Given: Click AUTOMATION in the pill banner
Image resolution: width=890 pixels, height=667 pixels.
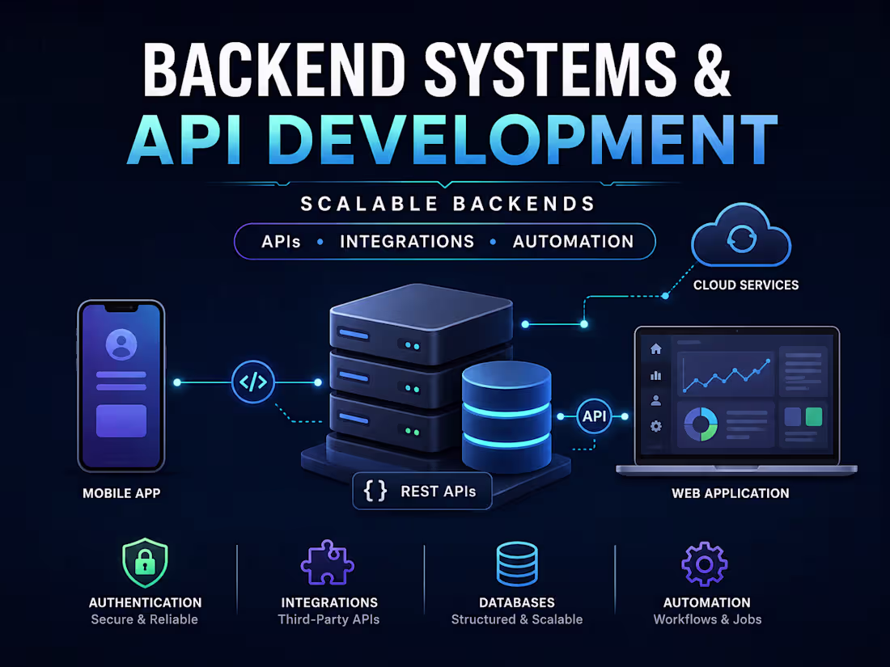Looking at the screenshot, I should [x=574, y=242].
